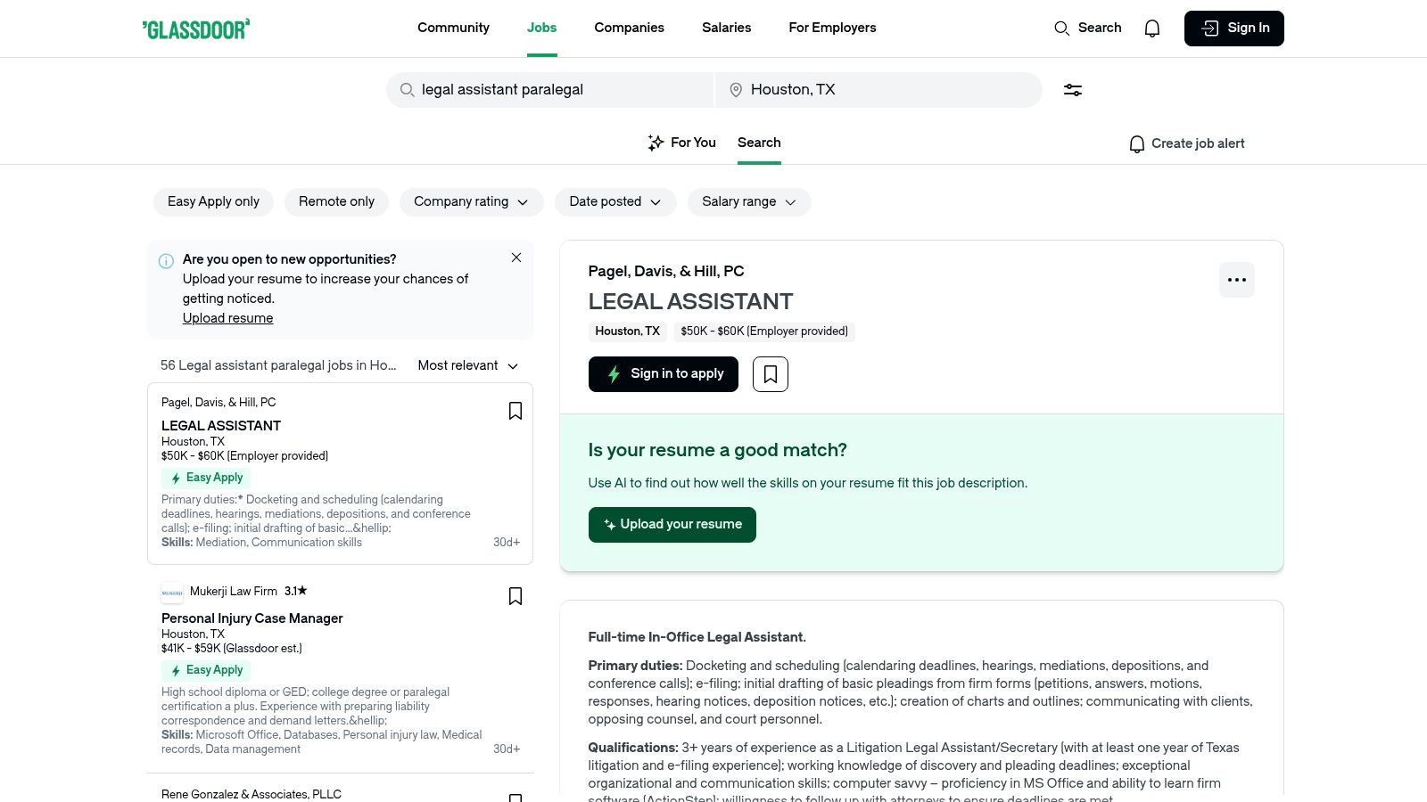Image resolution: width=1427 pixels, height=802 pixels.
Task: Save the LEGAL ASSISTANT job with the bookmark toggle
Action: [516, 410]
